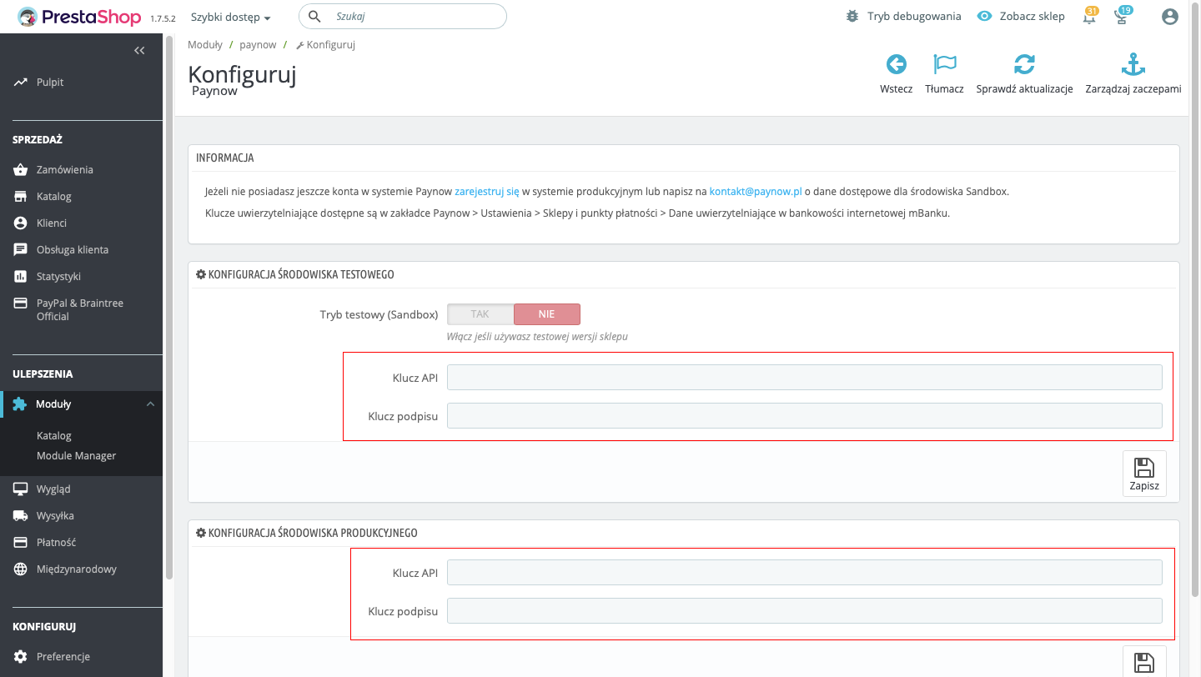Viewport: 1201px width, 677px height.
Task: Click the search magnifier icon
Action: (x=315, y=17)
